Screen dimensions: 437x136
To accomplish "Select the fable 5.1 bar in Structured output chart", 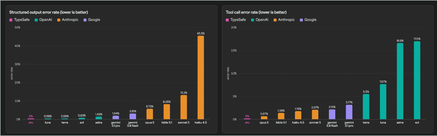I will pos(167,112).
